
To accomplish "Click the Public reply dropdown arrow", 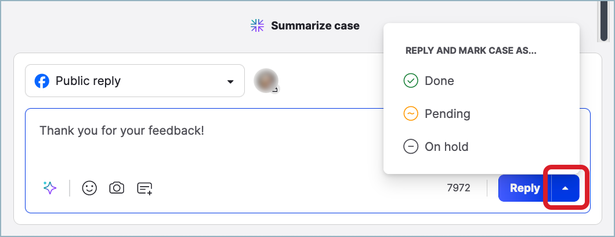I will pyautogui.click(x=230, y=82).
